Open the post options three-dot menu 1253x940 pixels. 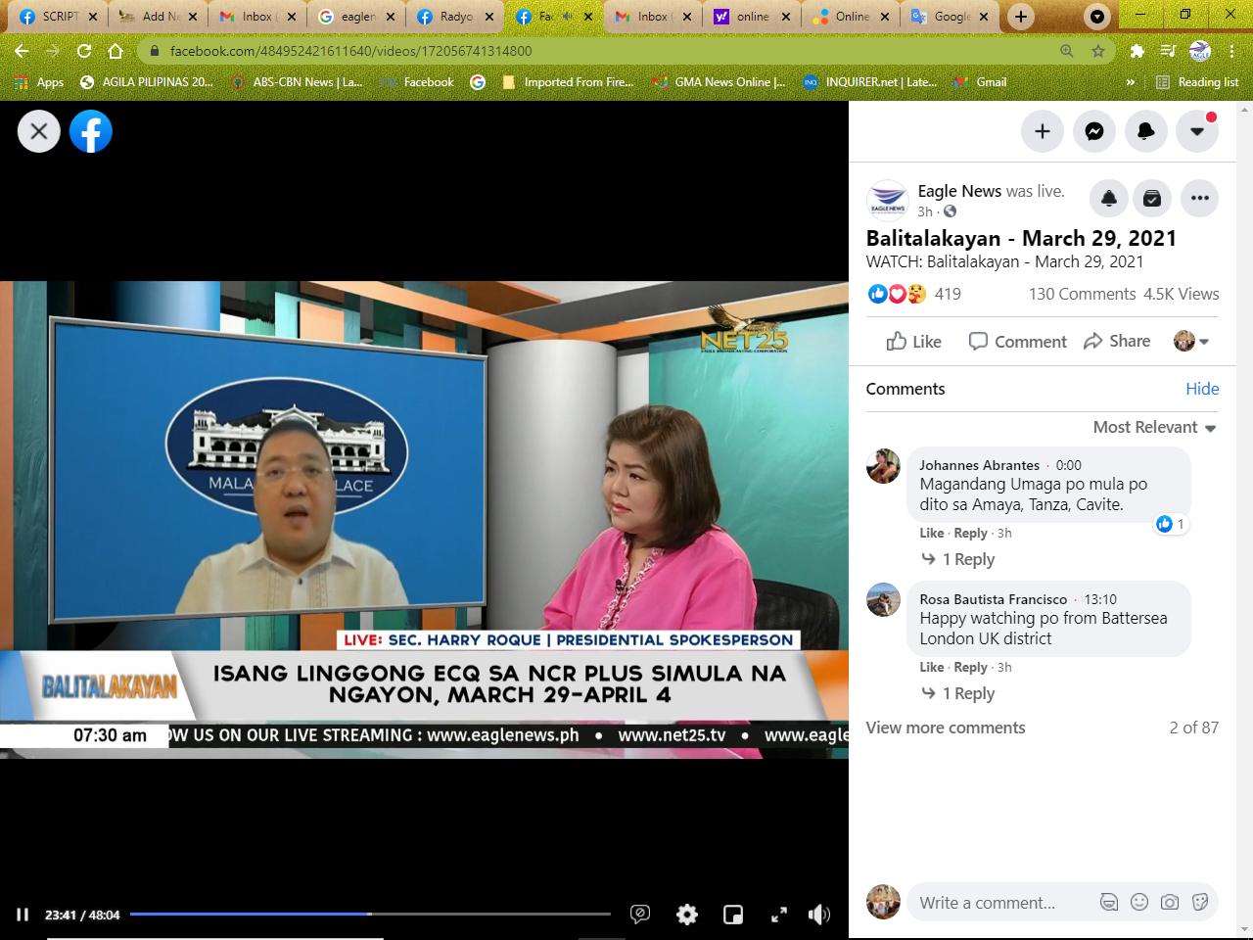(1199, 198)
